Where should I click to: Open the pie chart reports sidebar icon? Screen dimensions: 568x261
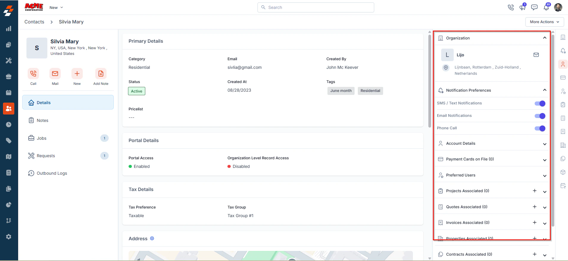point(9,205)
